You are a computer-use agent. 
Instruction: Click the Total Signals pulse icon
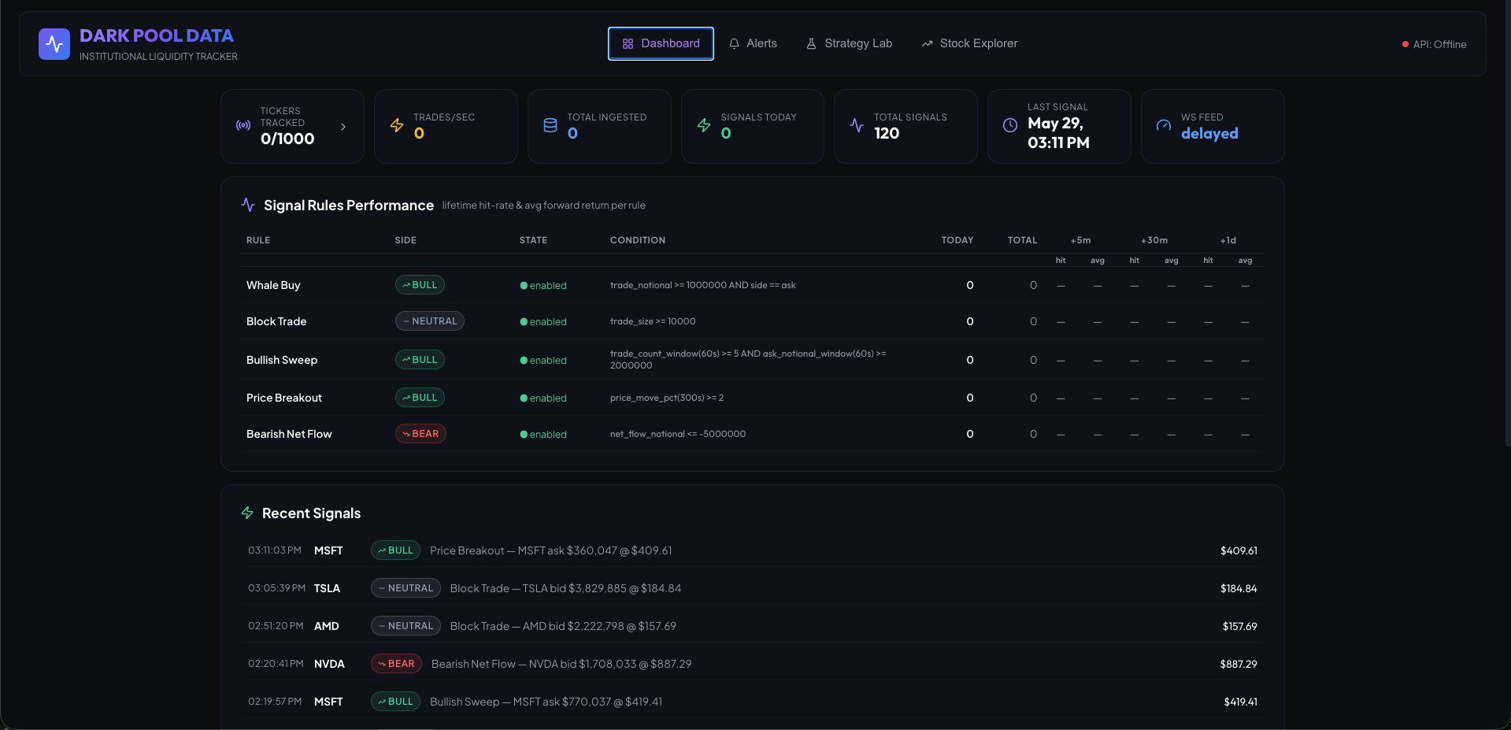(857, 125)
